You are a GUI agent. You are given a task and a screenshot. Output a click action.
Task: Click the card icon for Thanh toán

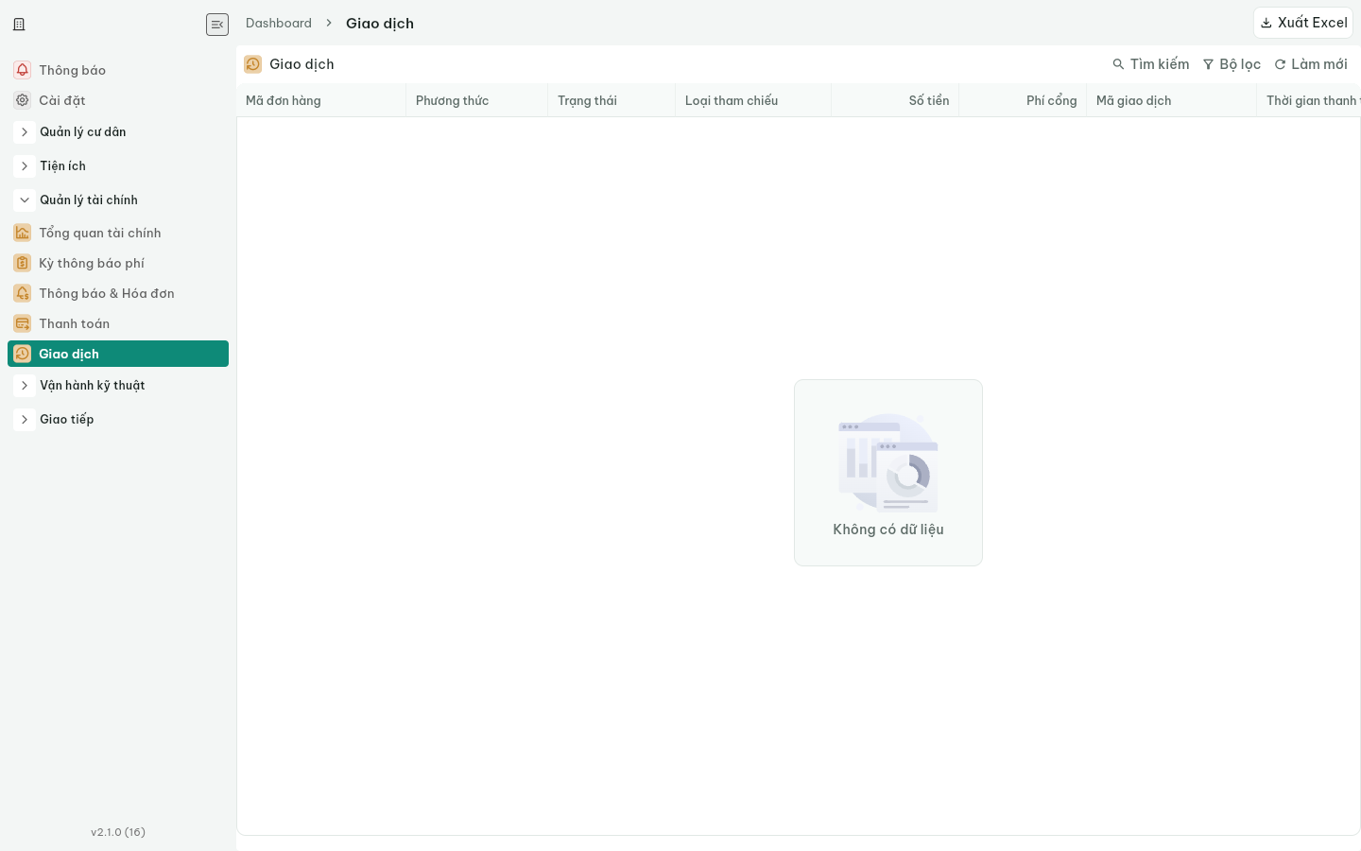coord(23,323)
